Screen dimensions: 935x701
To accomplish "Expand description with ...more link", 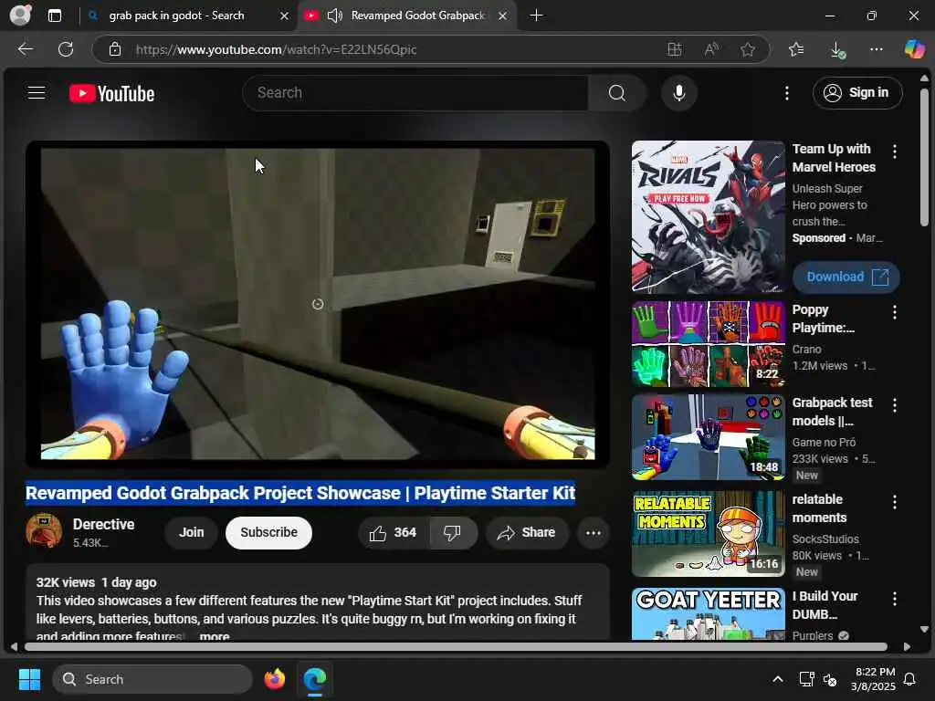I will pyautogui.click(x=214, y=636).
